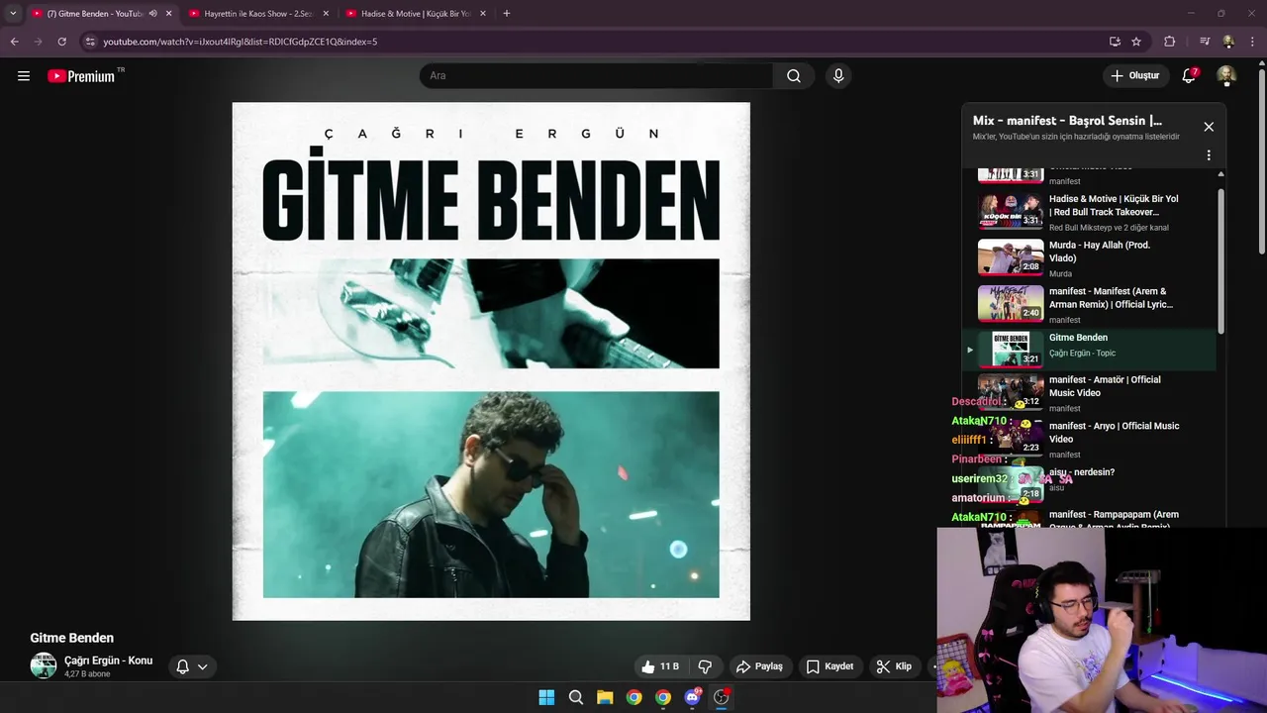Open Discord from the taskbar
1267x713 pixels.
click(x=693, y=697)
